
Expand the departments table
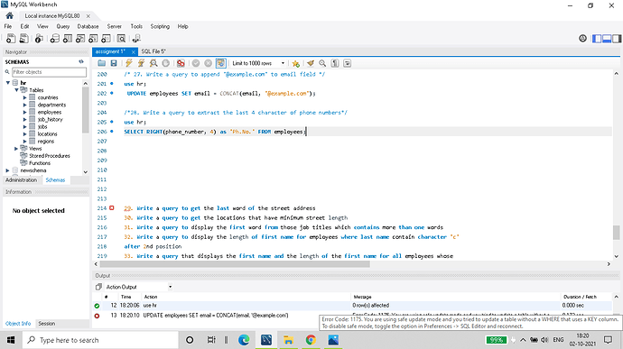24,105
